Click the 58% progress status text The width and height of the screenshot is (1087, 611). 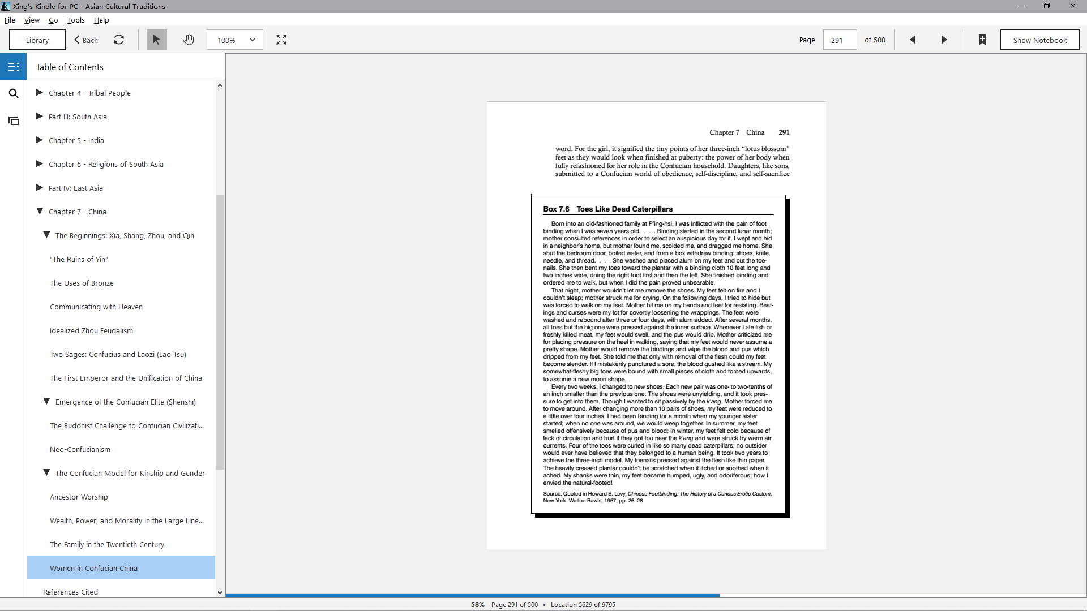478,604
